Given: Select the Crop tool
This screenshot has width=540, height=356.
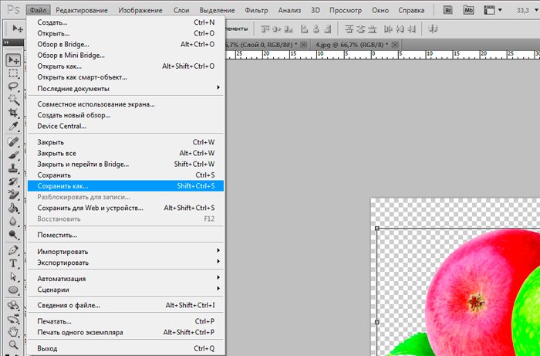Looking at the screenshot, I should (13, 113).
